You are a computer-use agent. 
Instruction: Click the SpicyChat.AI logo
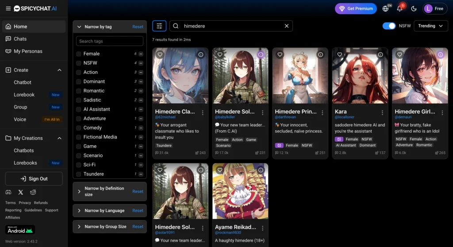point(35,8)
